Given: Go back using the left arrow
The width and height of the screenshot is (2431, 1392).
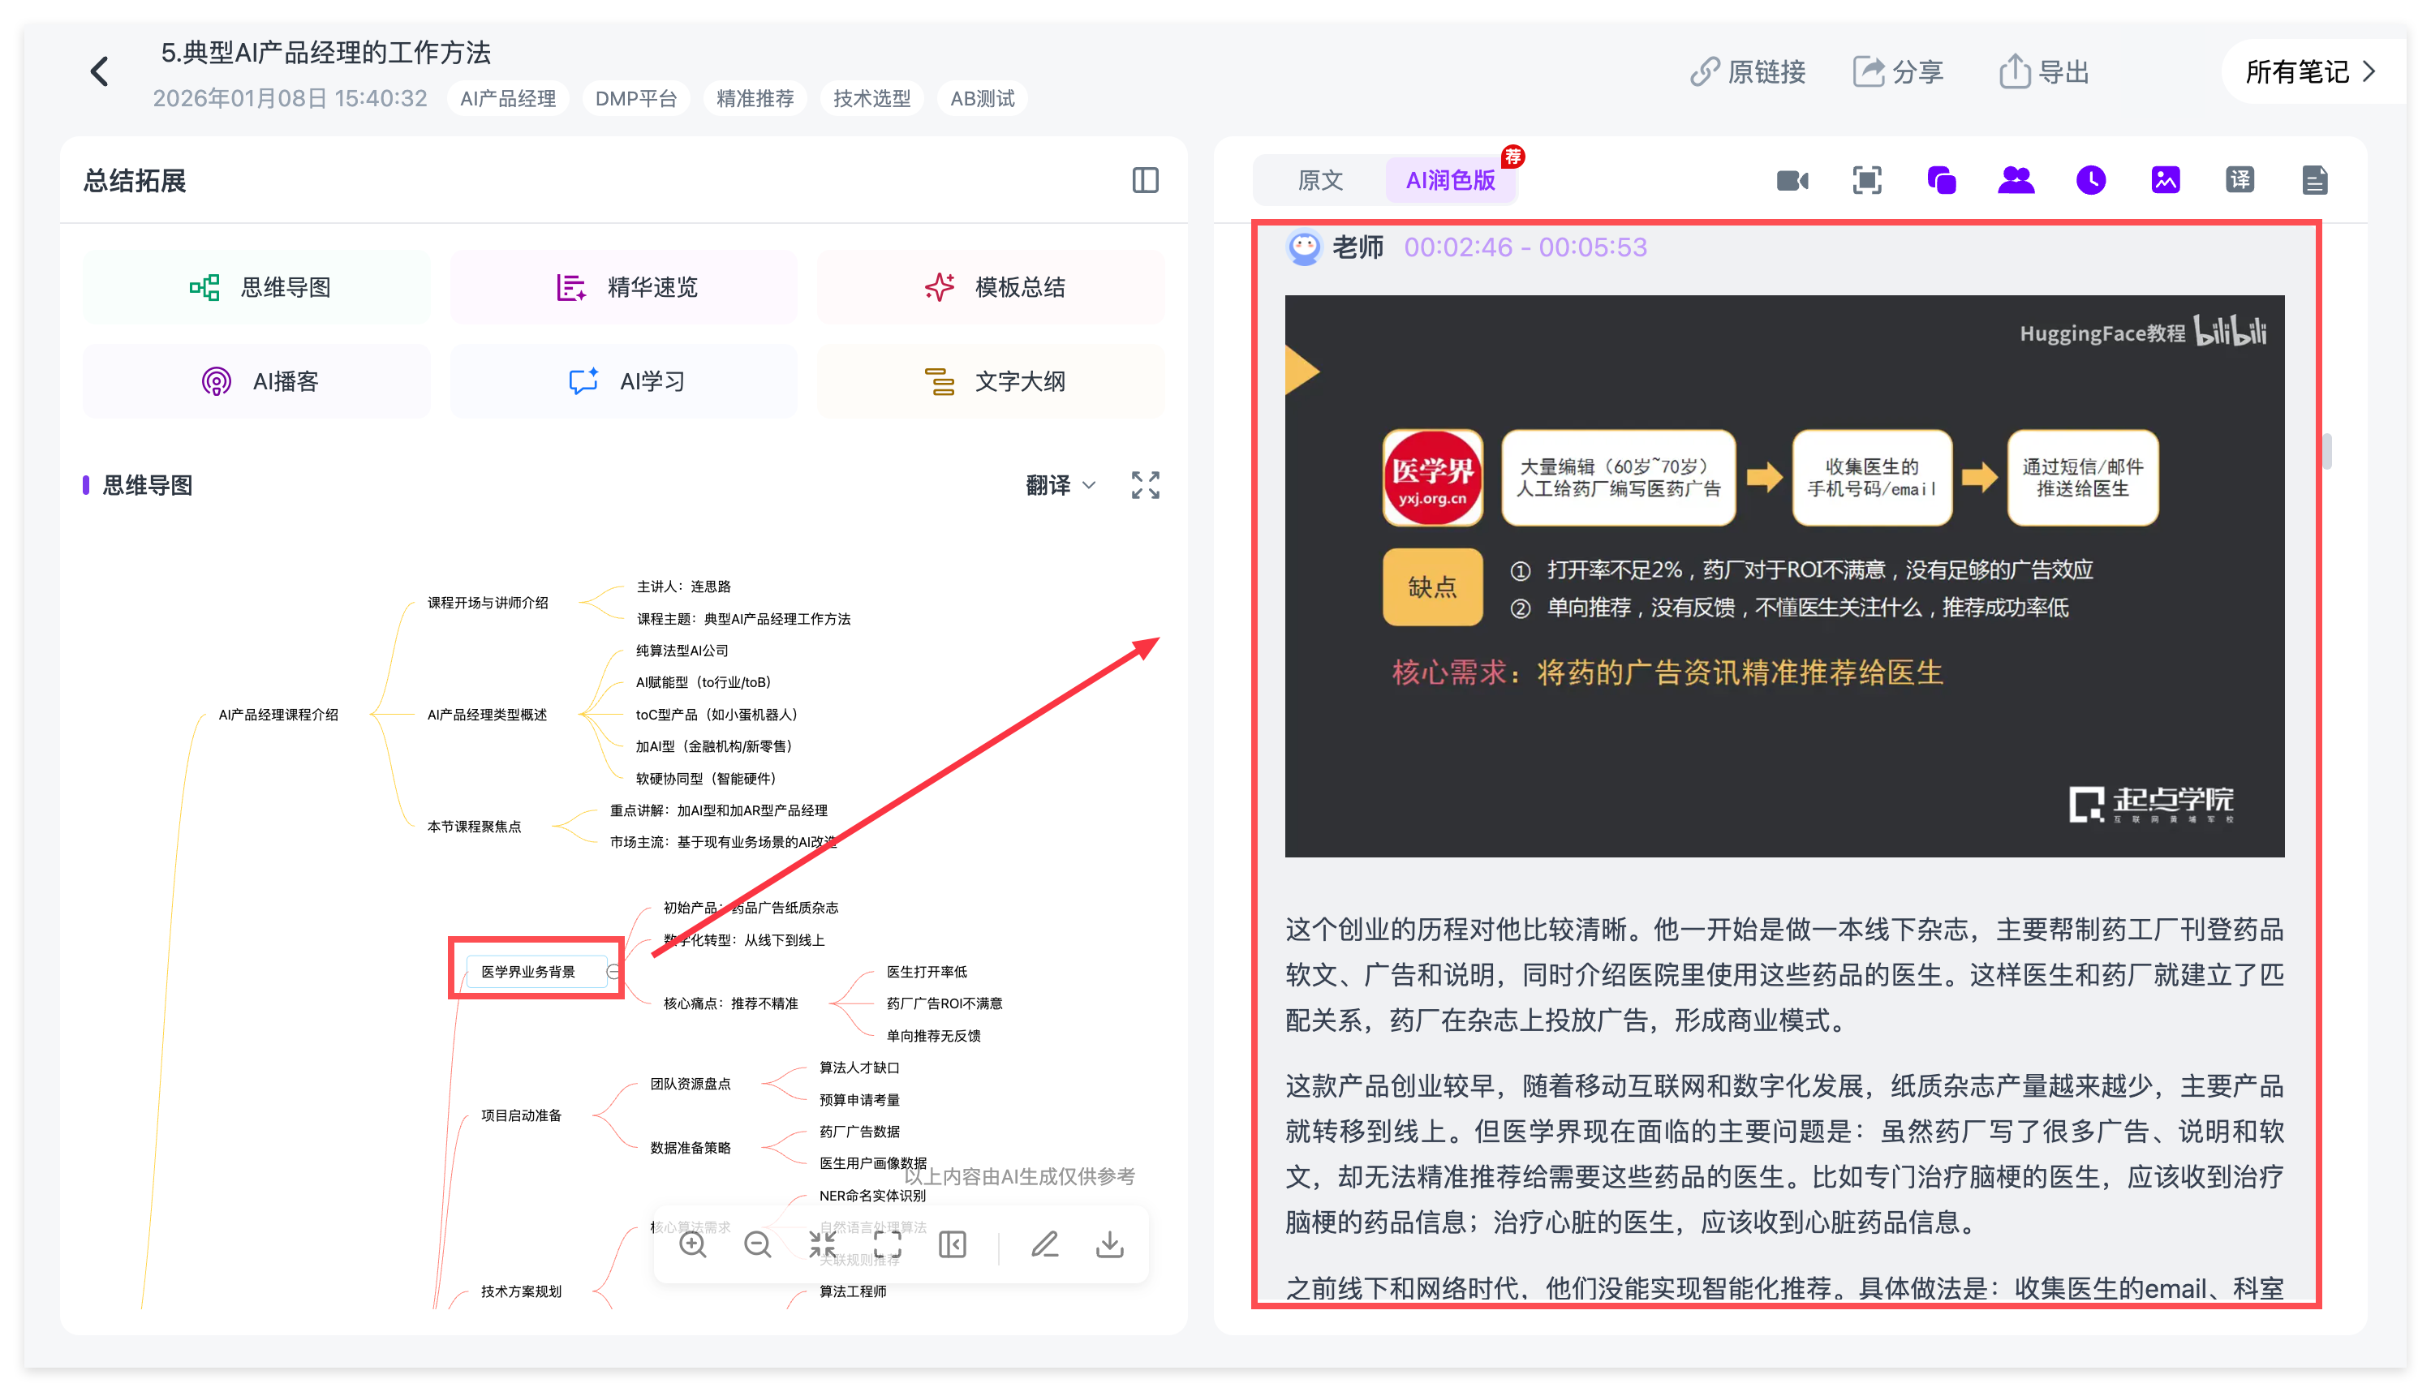Looking at the screenshot, I should 100,71.
